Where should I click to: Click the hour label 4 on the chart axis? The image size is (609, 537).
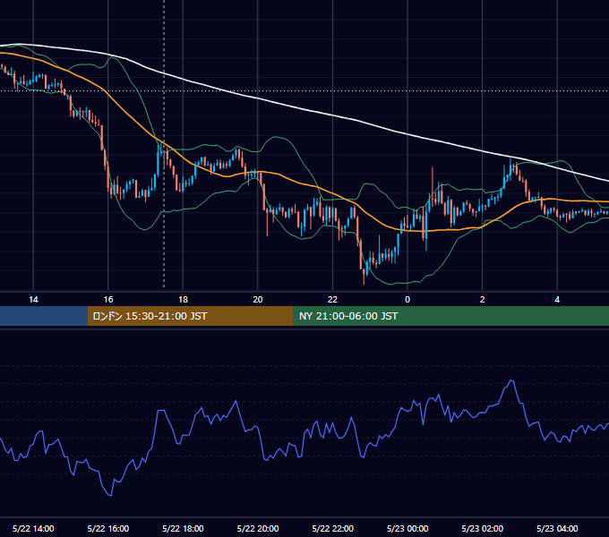pyautogui.click(x=557, y=300)
